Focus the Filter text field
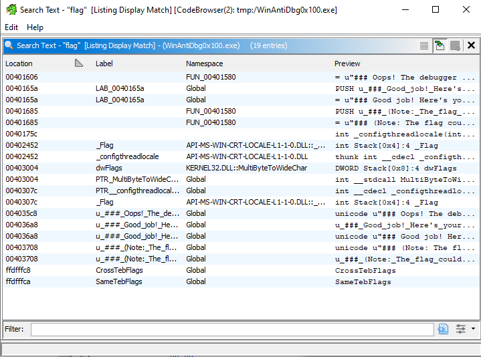The height and width of the screenshot is (357, 481). (232, 330)
